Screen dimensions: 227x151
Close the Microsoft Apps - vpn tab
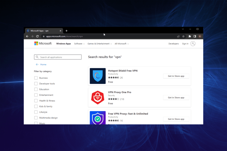60,31
